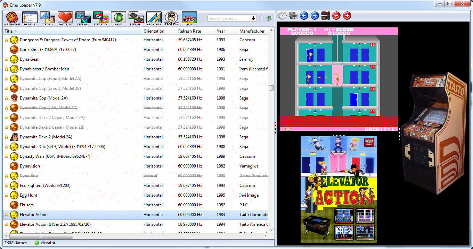Select the Elevator Action game row
This screenshot has height=249, width=473.
click(x=136, y=215)
